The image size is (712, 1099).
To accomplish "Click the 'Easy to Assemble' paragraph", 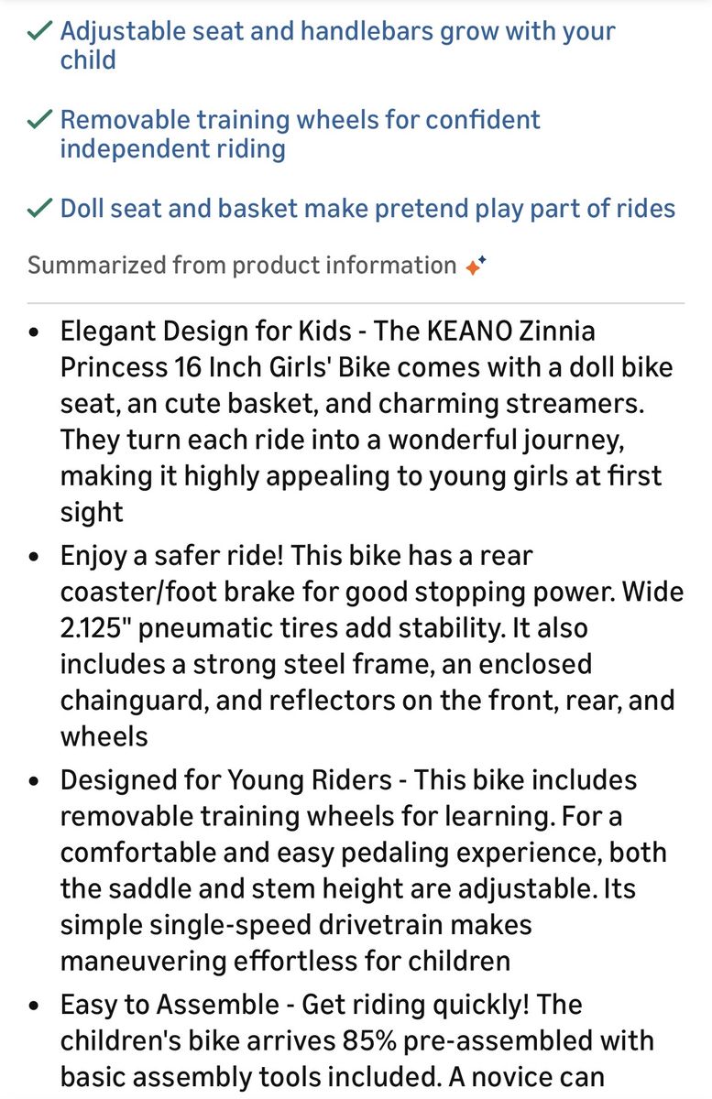I will click(357, 1041).
